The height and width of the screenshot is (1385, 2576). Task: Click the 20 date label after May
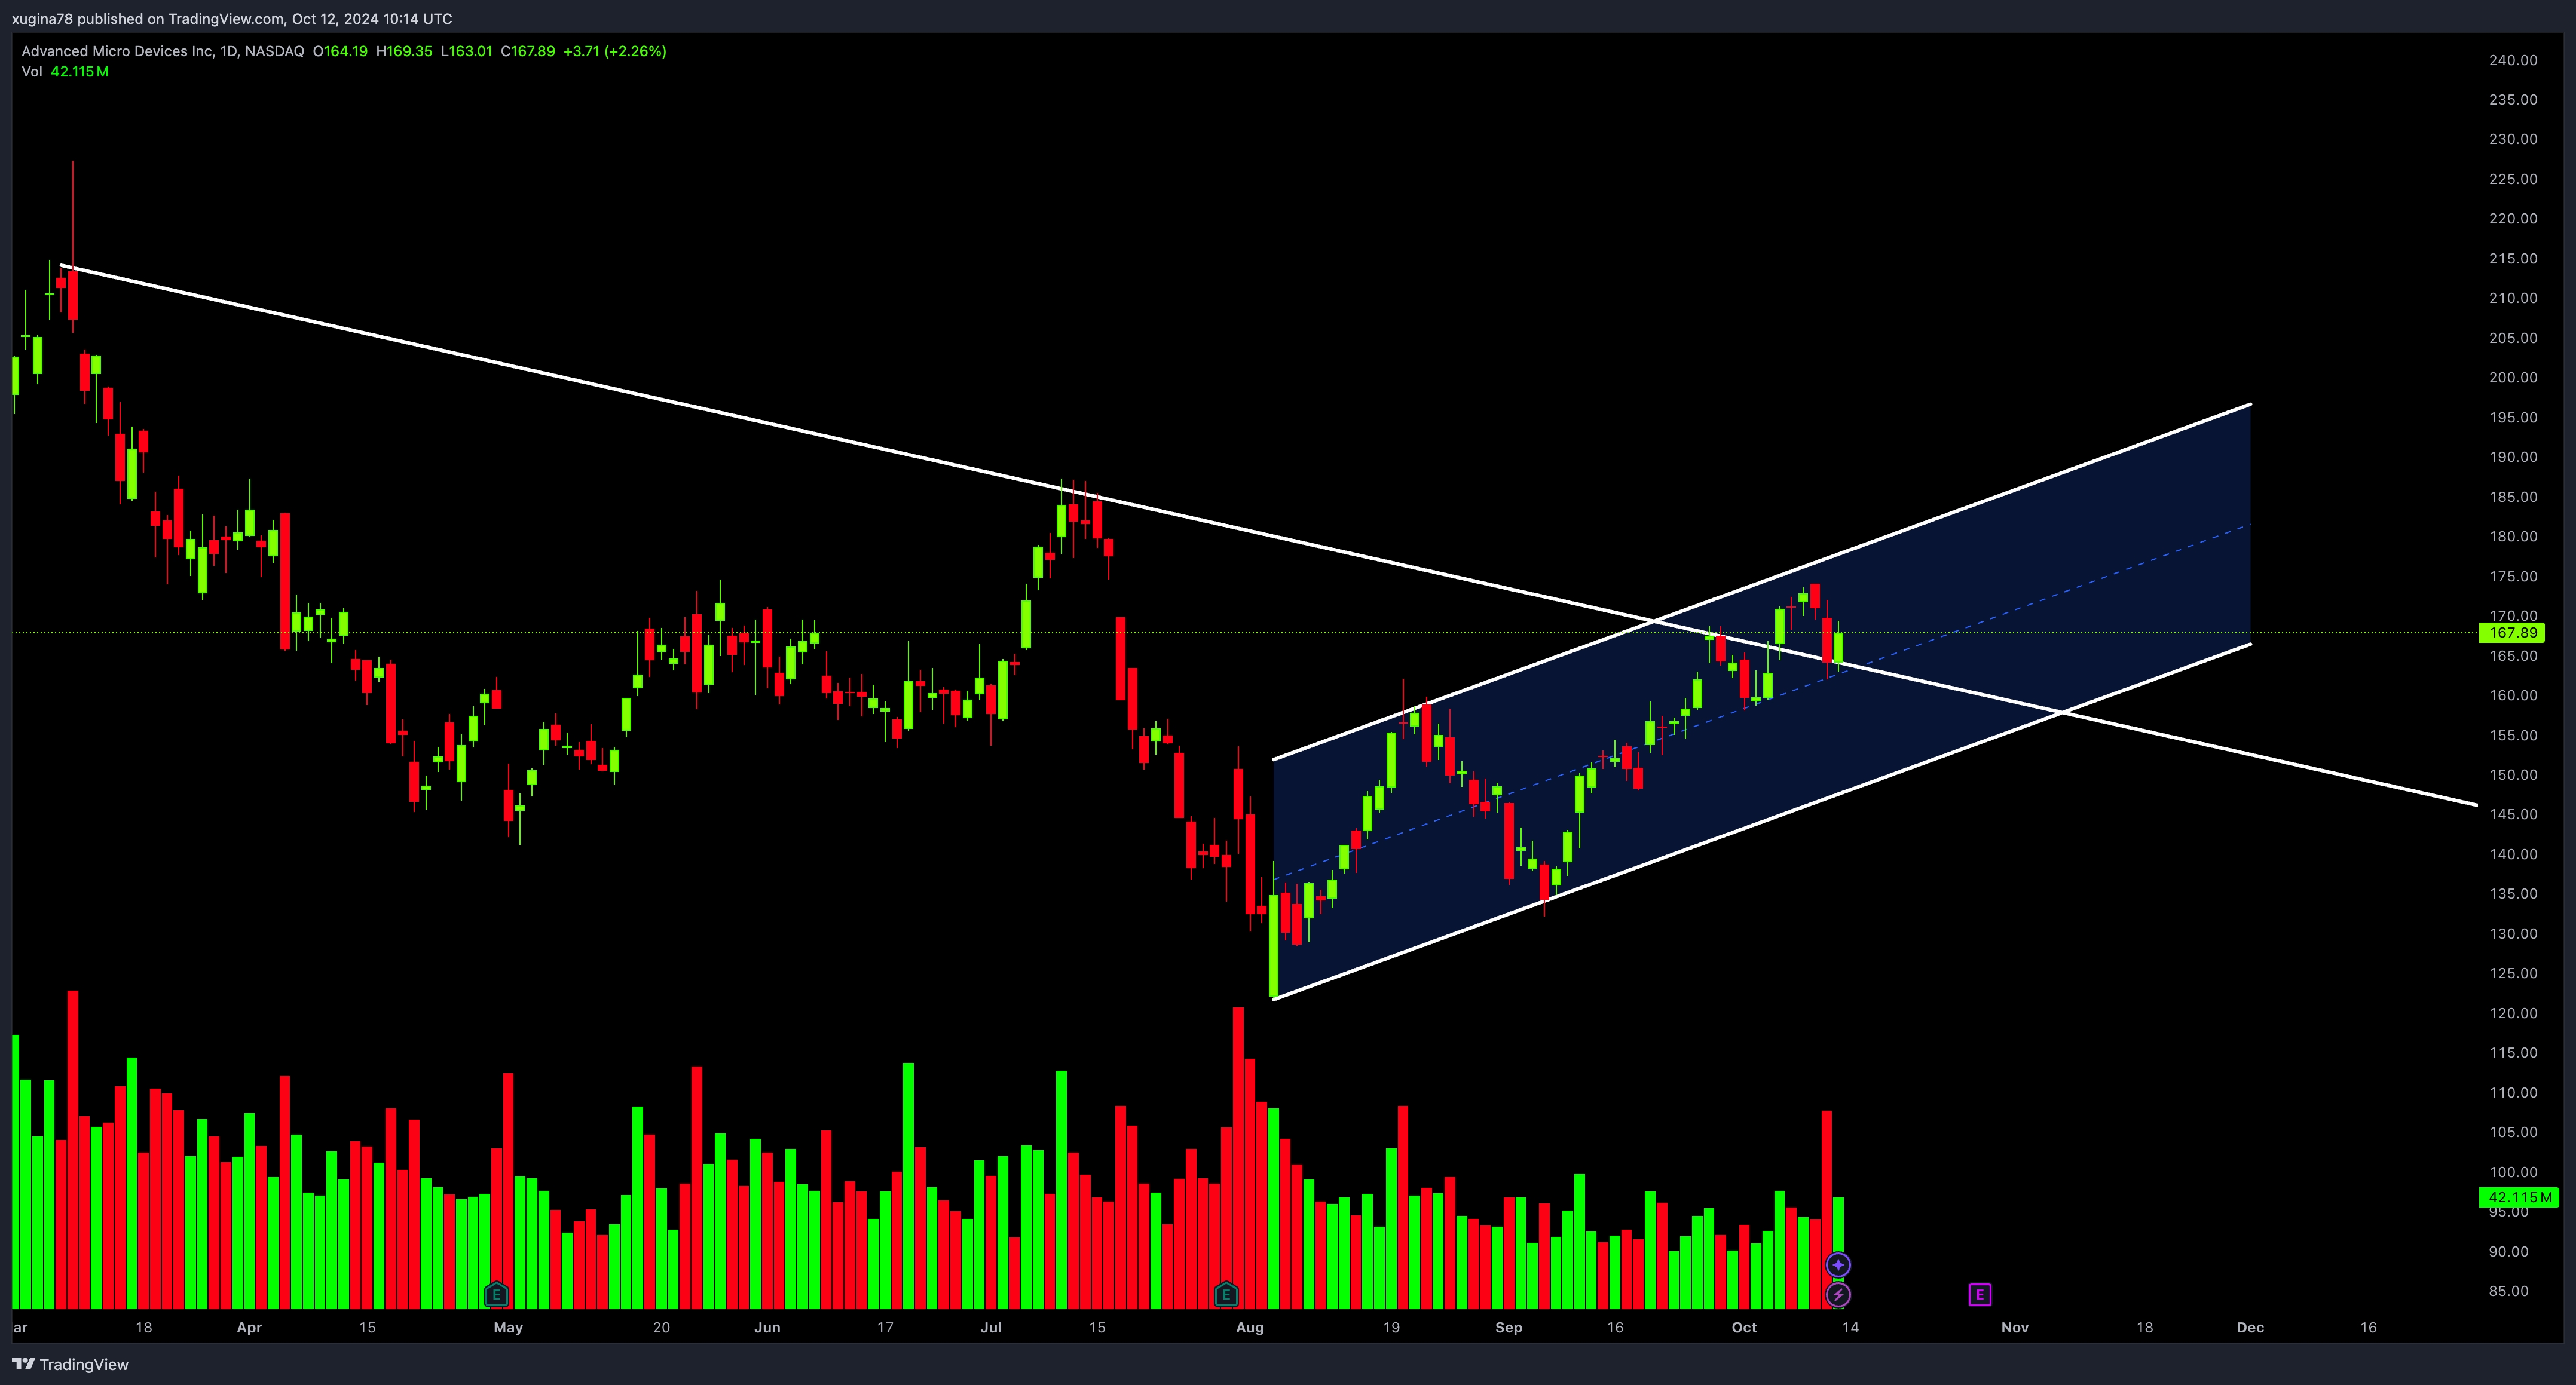pyautogui.click(x=661, y=1328)
